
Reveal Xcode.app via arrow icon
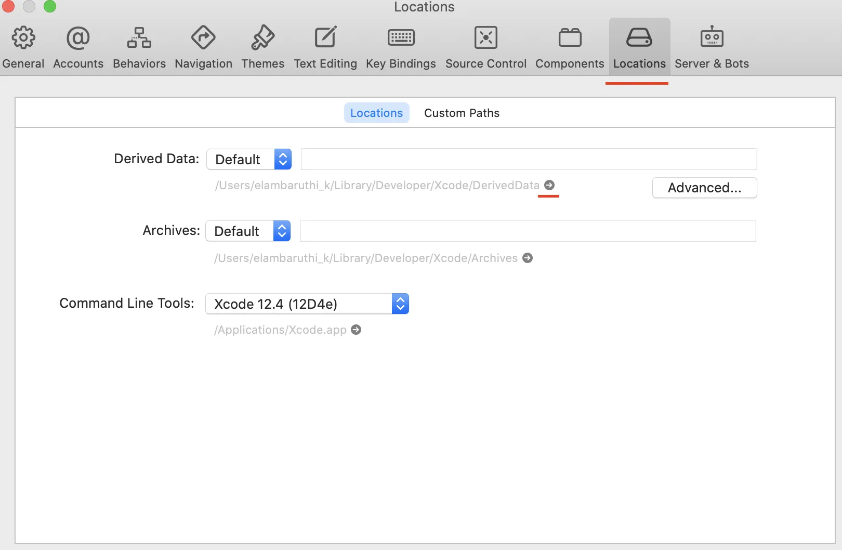point(356,330)
